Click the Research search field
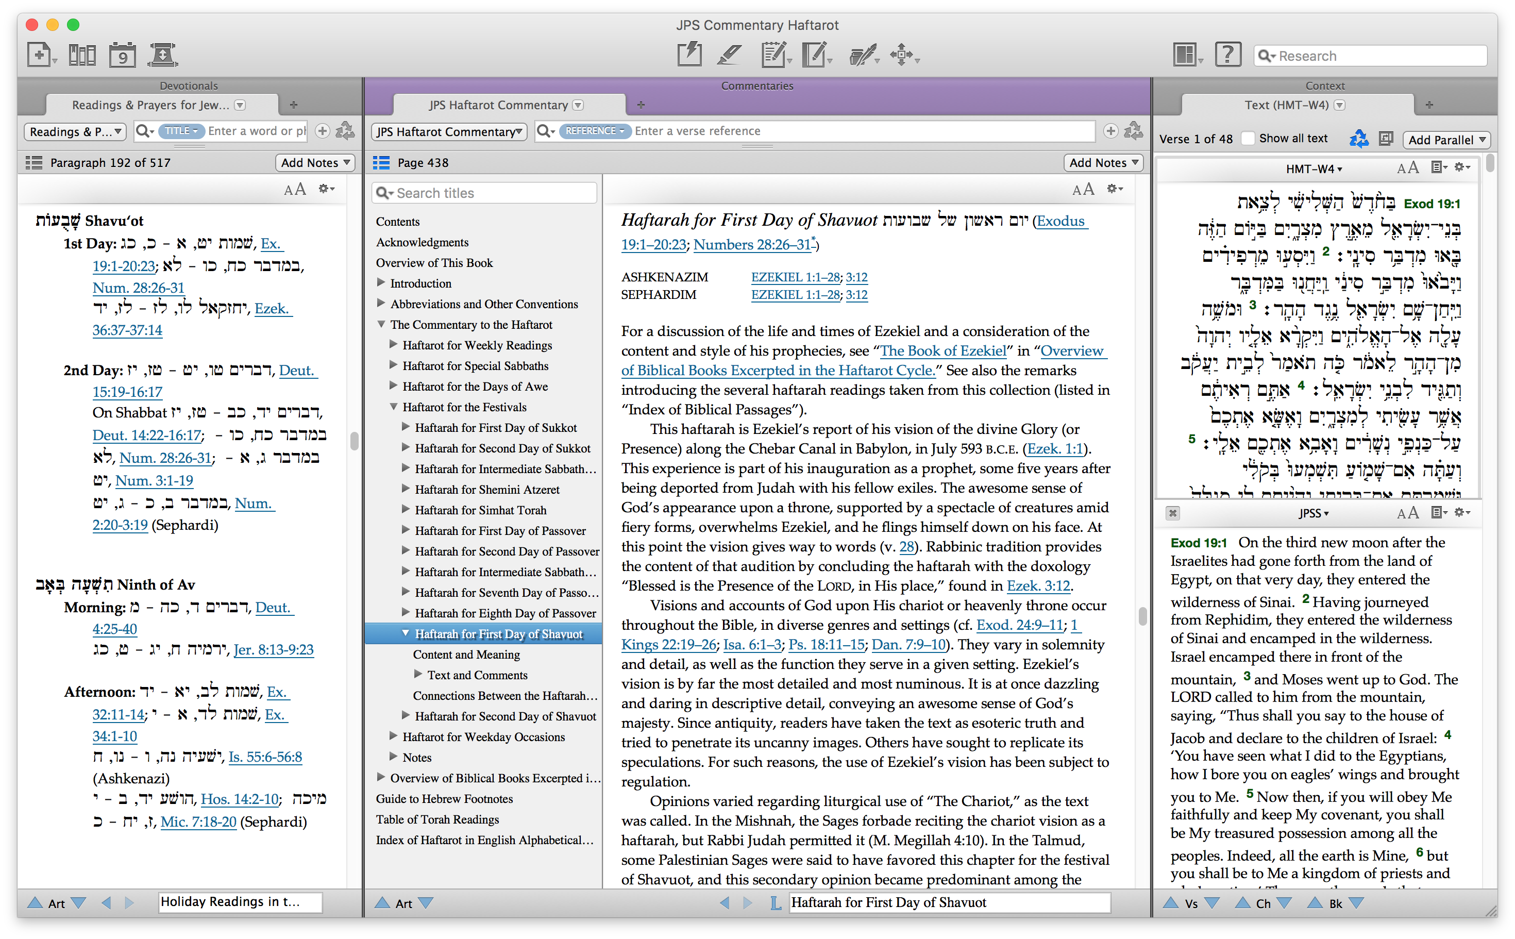Image resolution: width=1515 pixels, height=939 pixels. click(1370, 56)
